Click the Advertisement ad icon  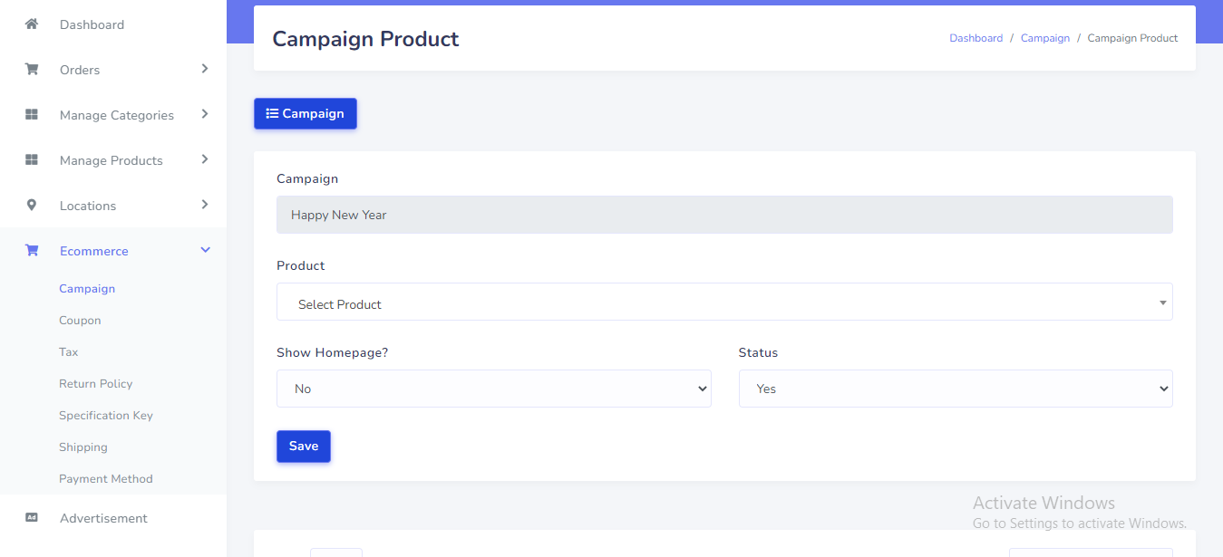point(32,518)
